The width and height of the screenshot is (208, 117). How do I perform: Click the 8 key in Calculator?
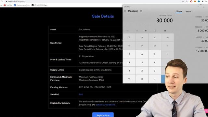point(142,54)
